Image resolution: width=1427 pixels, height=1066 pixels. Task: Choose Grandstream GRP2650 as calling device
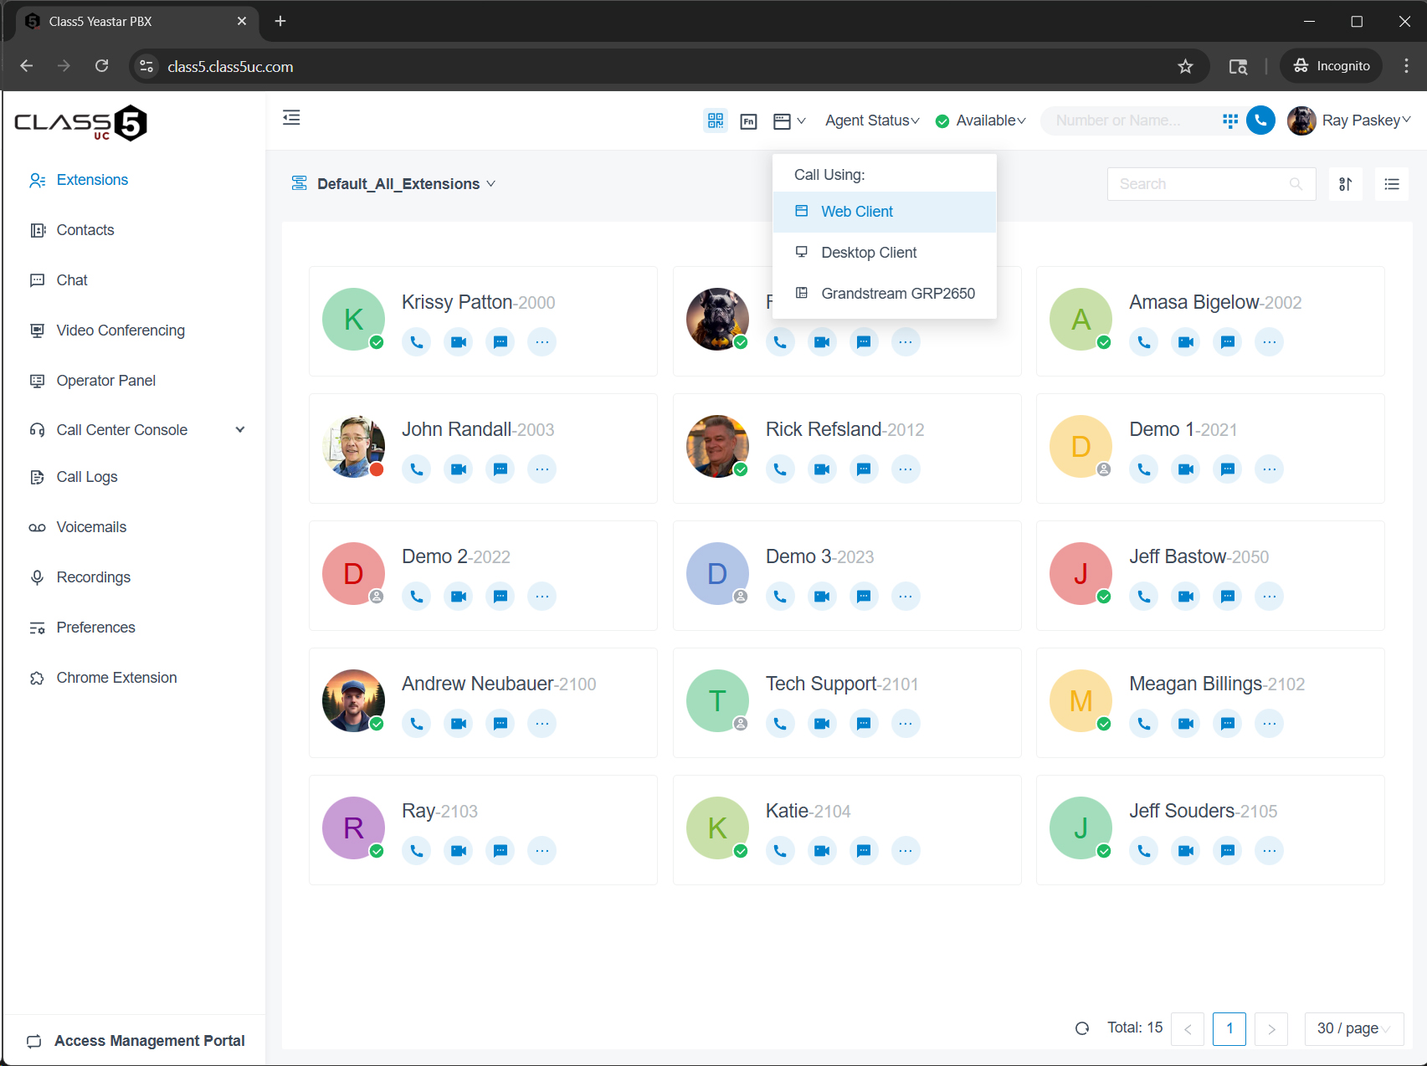pos(897,294)
